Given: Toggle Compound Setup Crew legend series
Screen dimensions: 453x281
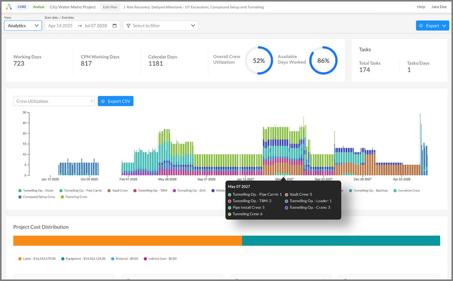Looking at the screenshot, I should (x=36, y=197).
